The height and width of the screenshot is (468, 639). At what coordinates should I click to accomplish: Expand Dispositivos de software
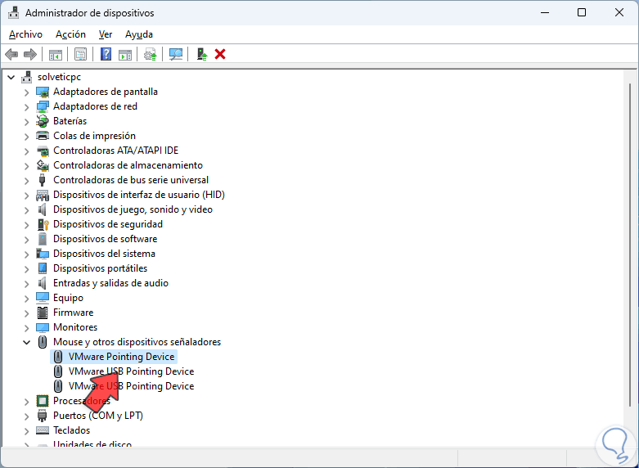point(26,240)
